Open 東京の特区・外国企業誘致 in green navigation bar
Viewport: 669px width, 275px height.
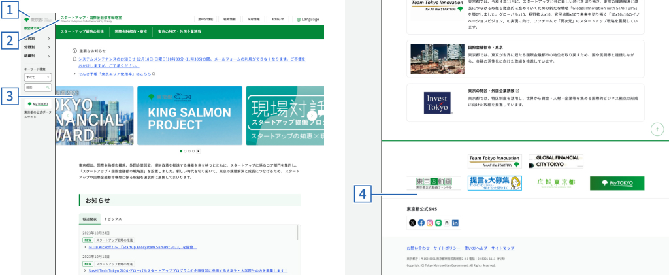click(180, 31)
